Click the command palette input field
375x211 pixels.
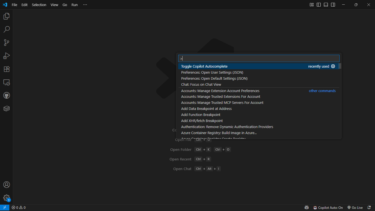tap(259, 58)
